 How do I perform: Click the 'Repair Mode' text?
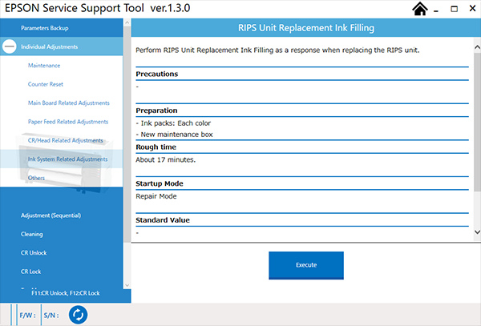point(156,196)
